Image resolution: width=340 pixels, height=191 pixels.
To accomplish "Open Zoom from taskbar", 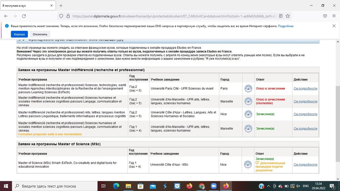I will pos(214,186).
